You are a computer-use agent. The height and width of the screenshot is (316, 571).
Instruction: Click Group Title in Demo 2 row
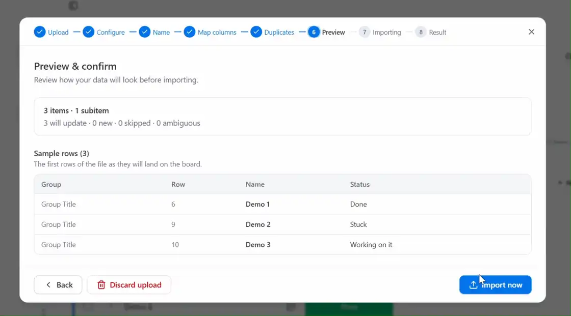pyautogui.click(x=58, y=224)
